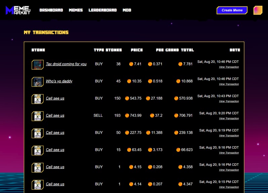Click the coin icon beside price 227.75
Viewport: 268px width, 193px height.
point(127,133)
